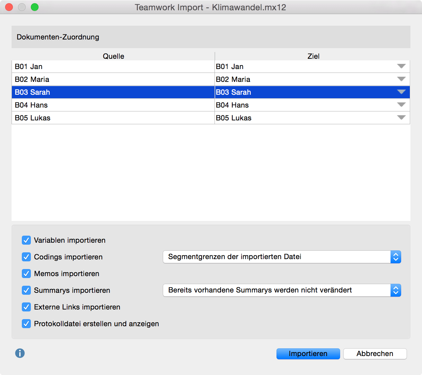The height and width of the screenshot is (375, 422).
Task: Click target cell text B02 Maria
Action: [x=233, y=79]
